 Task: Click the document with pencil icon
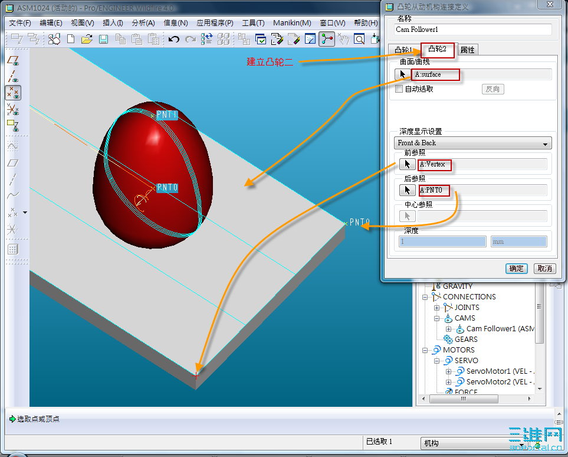[277, 39]
